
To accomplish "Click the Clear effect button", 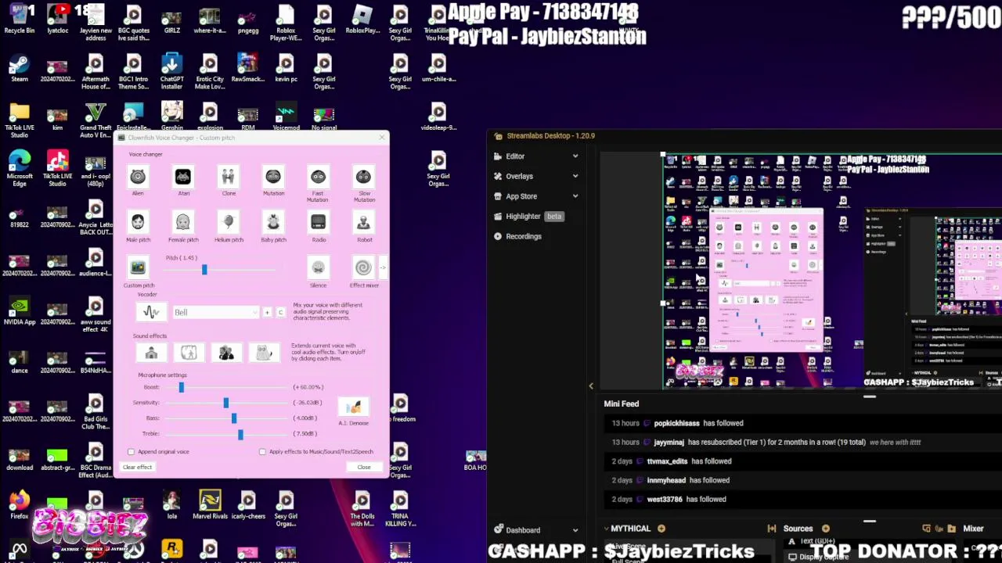I will [138, 468].
